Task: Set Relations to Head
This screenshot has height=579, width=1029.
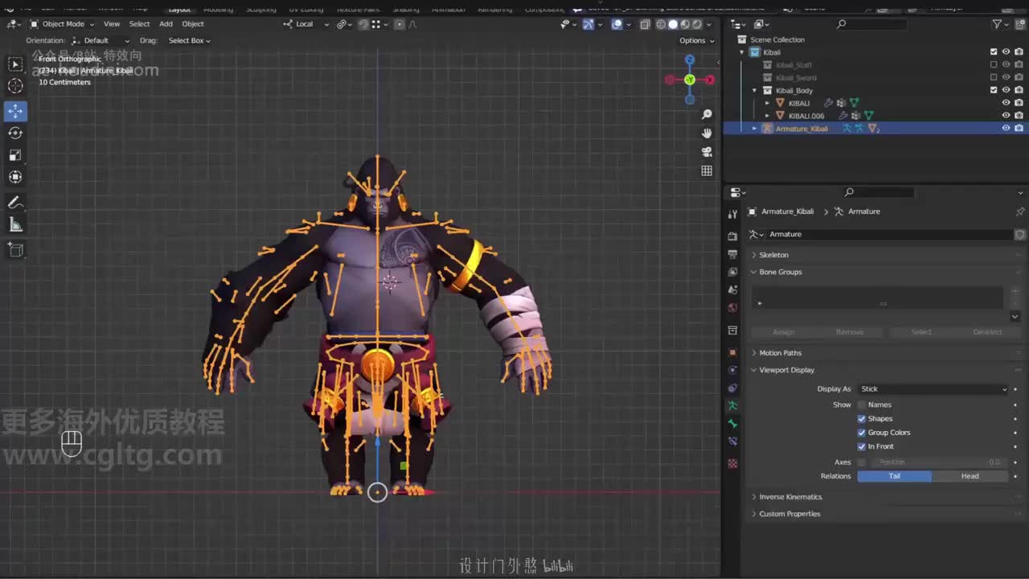Action: (x=970, y=476)
